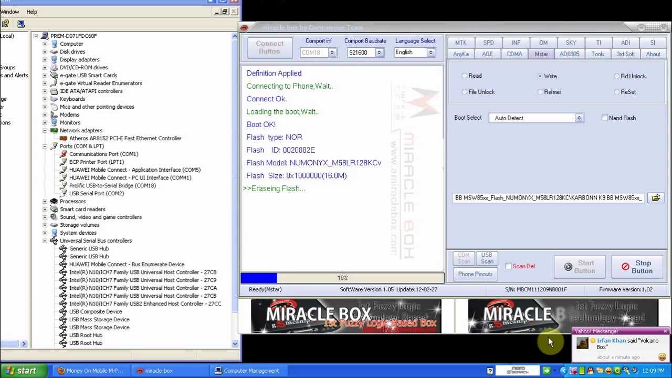
Task: Open the Computer Management taskbar item
Action: click(x=251, y=371)
